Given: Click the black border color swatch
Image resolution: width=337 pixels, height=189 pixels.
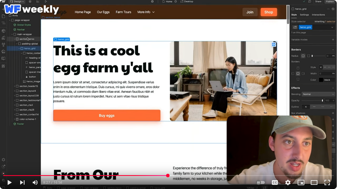Looking at the screenshot, I should (x=321, y=80).
